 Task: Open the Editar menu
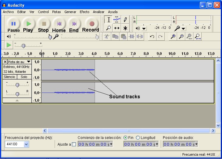[22, 12]
